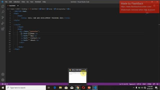This screenshot has height=90, width=160.
Task: Click the VS Code logo icon
Action: tap(2, 2)
